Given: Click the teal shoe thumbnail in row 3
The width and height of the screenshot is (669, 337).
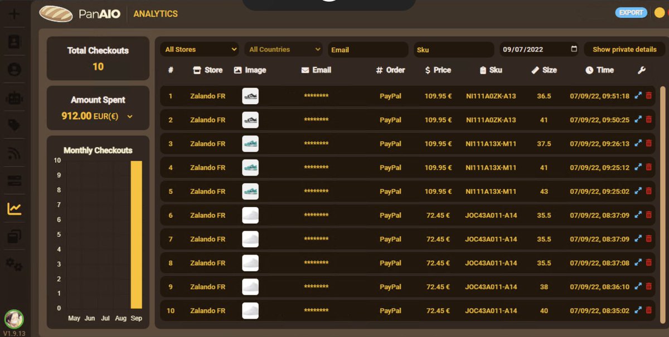Looking at the screenshot, I should [x=250, y=144].
